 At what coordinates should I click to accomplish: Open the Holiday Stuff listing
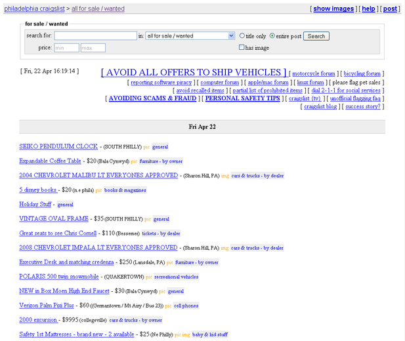(35, 204)
